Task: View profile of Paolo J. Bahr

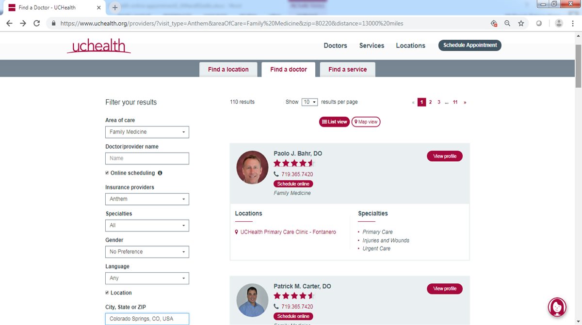Action: (x=445, y=156)
